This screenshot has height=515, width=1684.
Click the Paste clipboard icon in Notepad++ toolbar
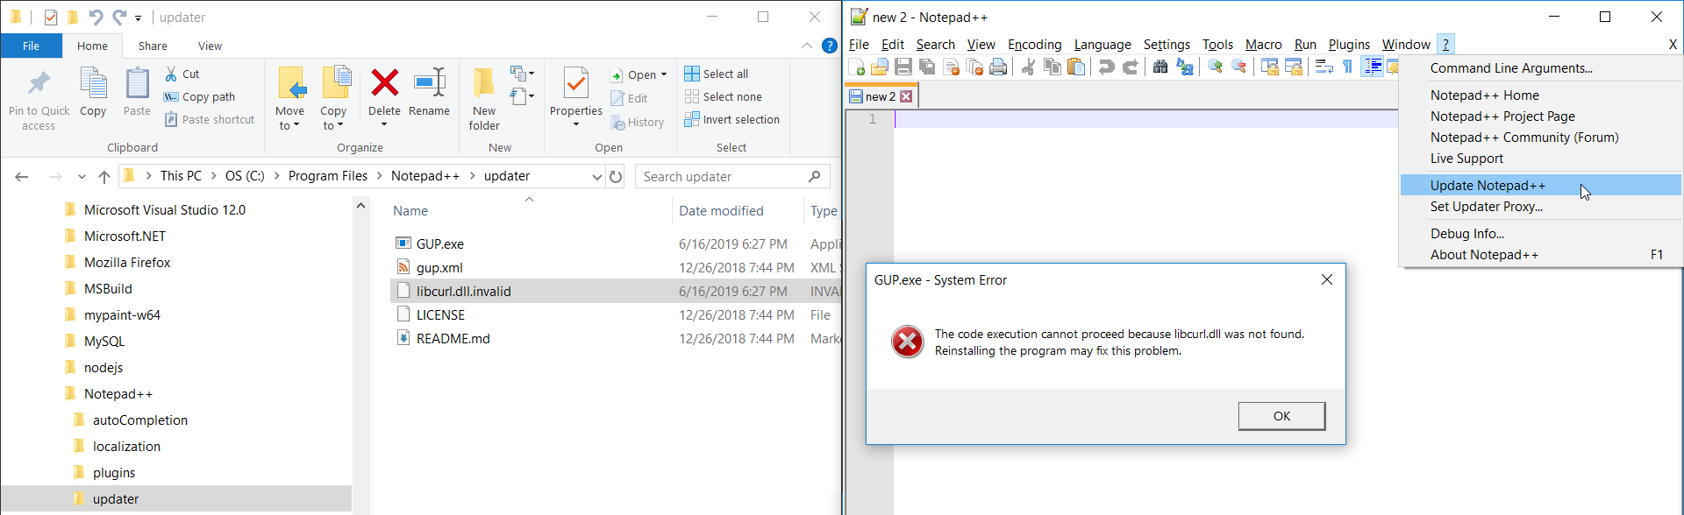[1076, 67]
